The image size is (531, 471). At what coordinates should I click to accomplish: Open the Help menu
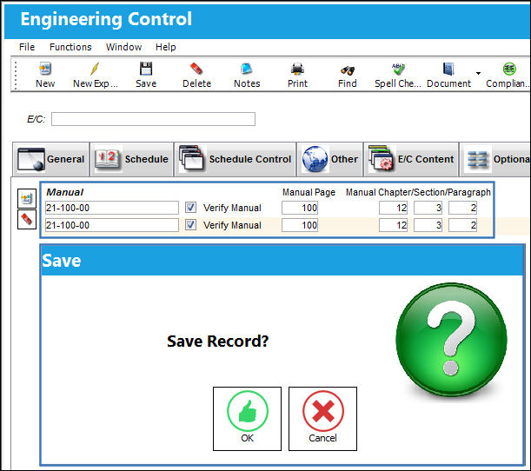166,47
